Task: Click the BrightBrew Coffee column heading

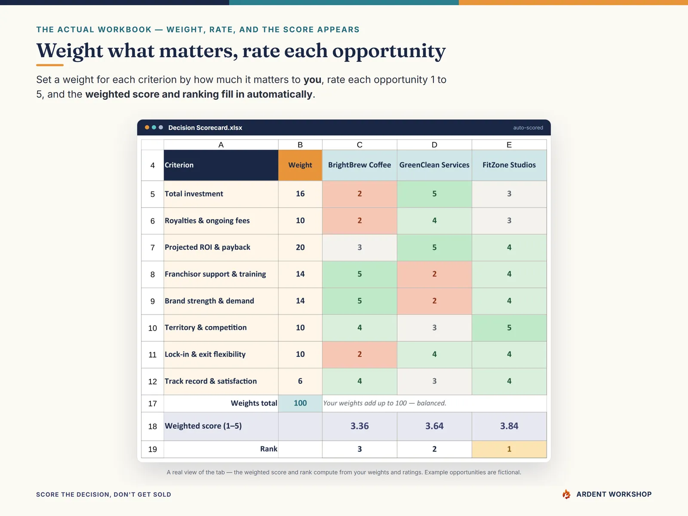Action: 359,165
